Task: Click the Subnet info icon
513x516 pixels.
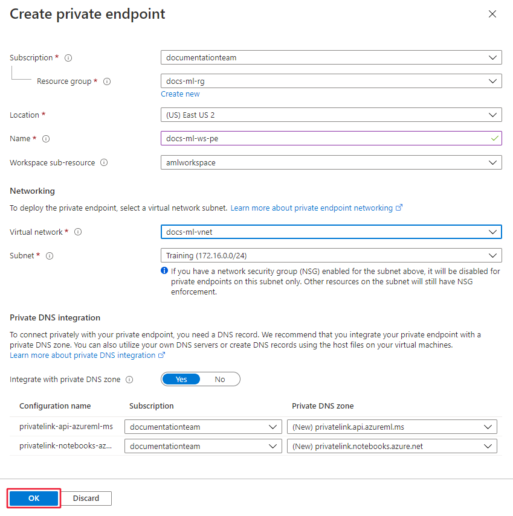Action: tap(50, 256)
